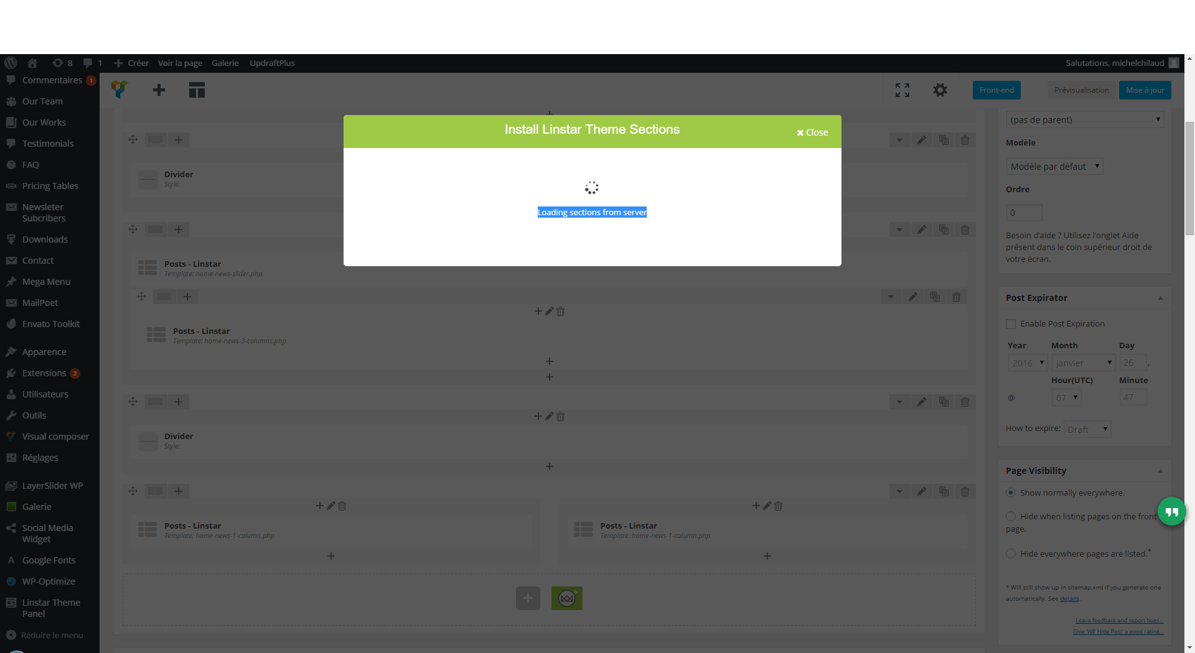The width and height of the screenshot is (1195, 653).
Task: Delete the home-news-slider row
Action: click(965, 229)
